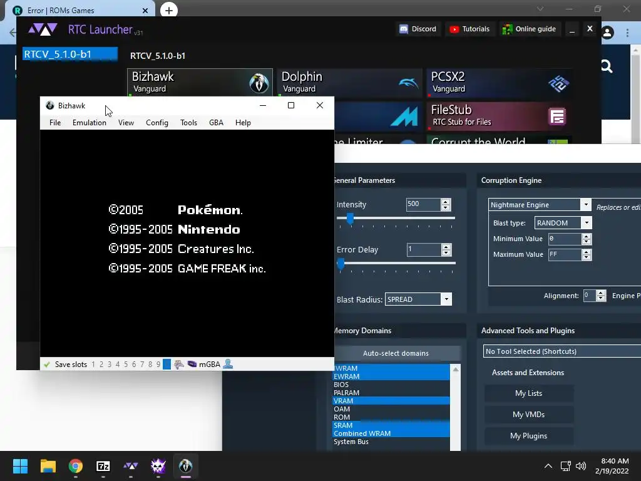
Task: Select RTCV_5.1.0-b1 version in launcher list
Action: (x=70, y=54)
